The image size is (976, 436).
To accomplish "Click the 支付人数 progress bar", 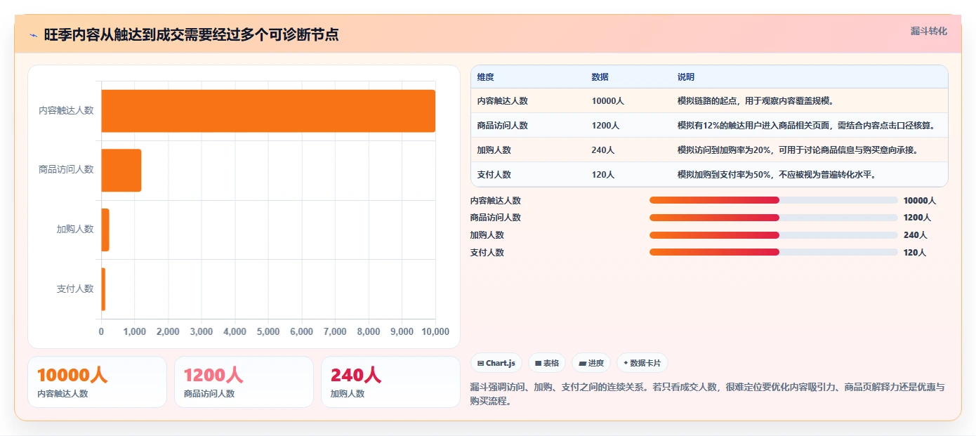I will 773,252.
